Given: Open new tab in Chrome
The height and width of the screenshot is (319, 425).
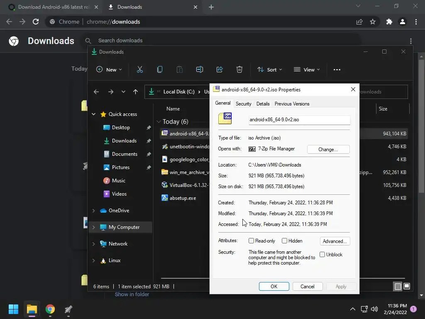Looking at the screenshot, I should pos(211,7).
